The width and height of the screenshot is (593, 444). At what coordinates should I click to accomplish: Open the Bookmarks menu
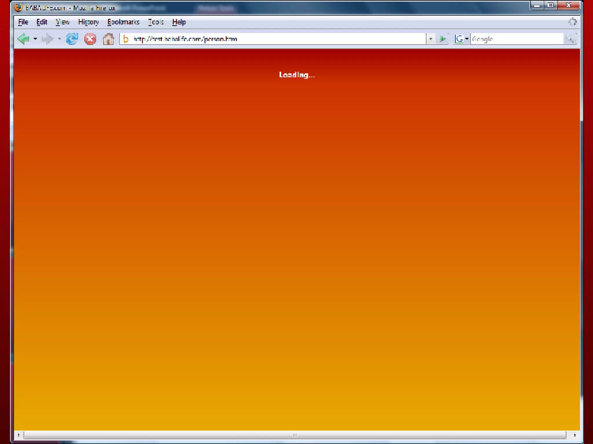pos(123,22)
